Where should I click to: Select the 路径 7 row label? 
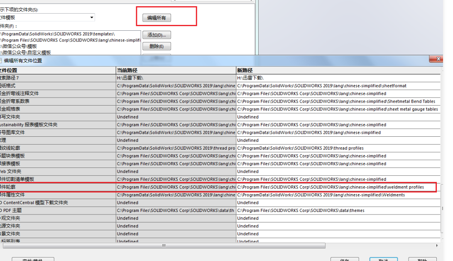(58, 78)
